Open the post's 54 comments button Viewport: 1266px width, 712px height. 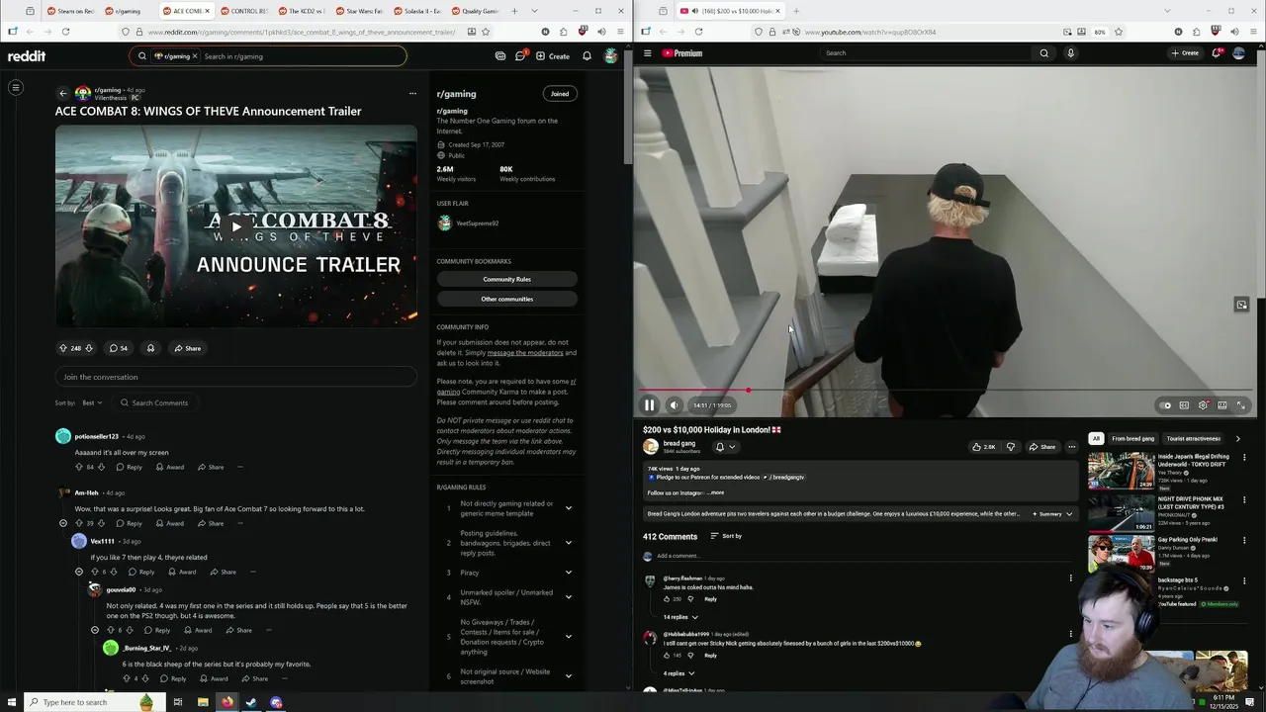118,348
